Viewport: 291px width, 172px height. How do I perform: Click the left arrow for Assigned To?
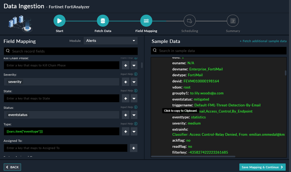pos(134,148)
